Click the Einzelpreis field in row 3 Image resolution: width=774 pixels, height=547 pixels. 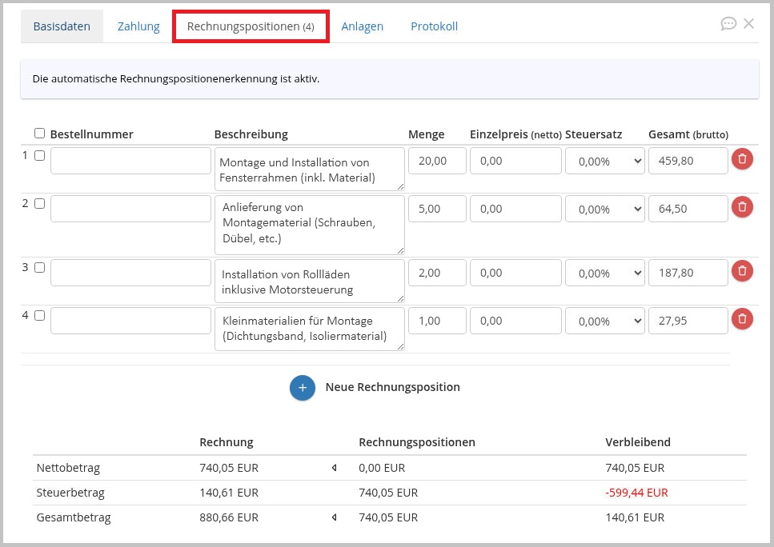pos(515,273)
